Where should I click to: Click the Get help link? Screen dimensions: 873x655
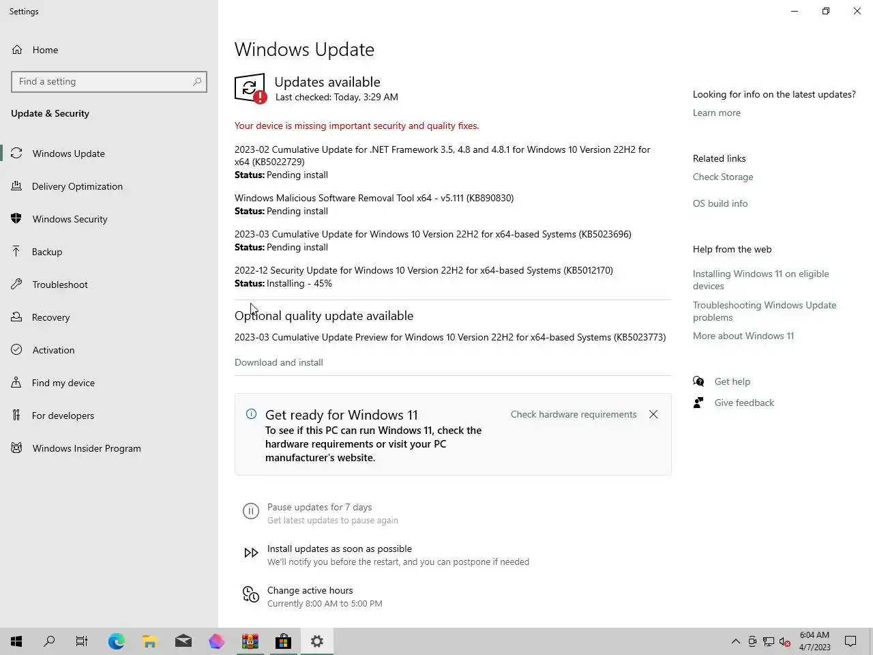(732, 381)
